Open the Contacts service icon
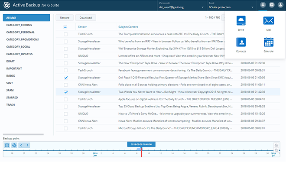Screen dimensions: 286x169 point(241,42)
